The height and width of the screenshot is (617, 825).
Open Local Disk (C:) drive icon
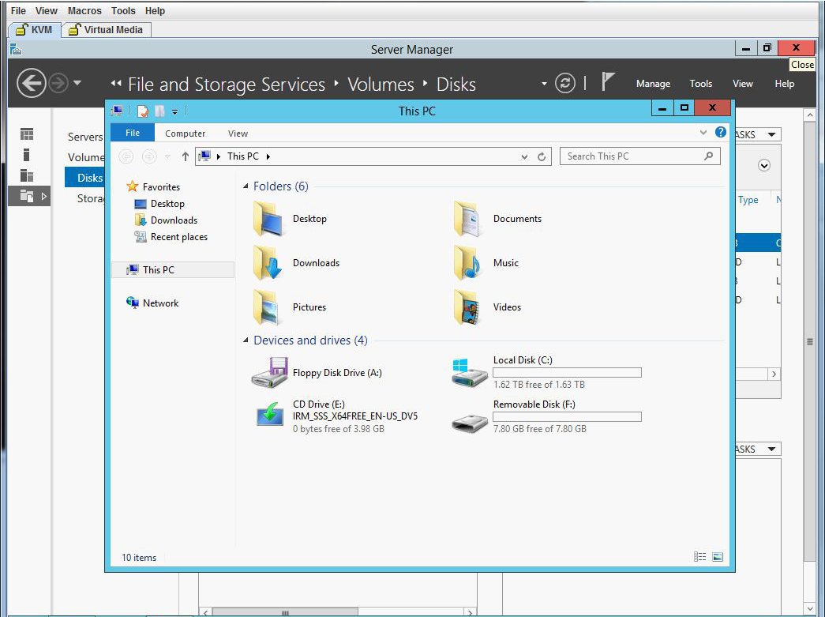471,372
